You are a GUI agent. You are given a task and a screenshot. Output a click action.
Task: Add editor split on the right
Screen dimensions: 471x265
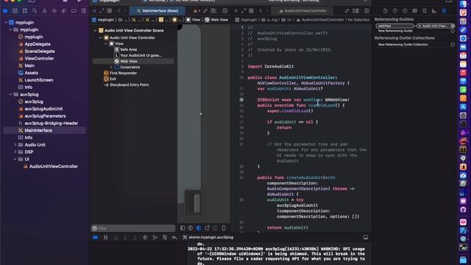pyautogui.click(x=366, y=11)
